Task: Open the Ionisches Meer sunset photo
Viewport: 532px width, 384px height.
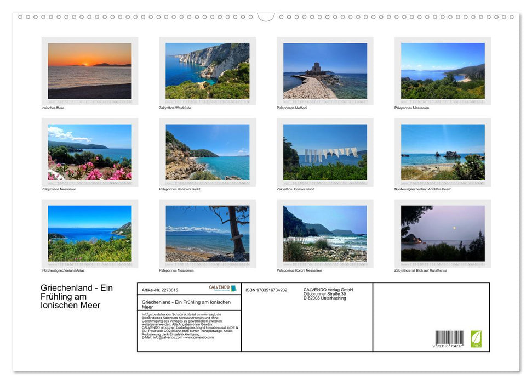Action: coord(90,71)
